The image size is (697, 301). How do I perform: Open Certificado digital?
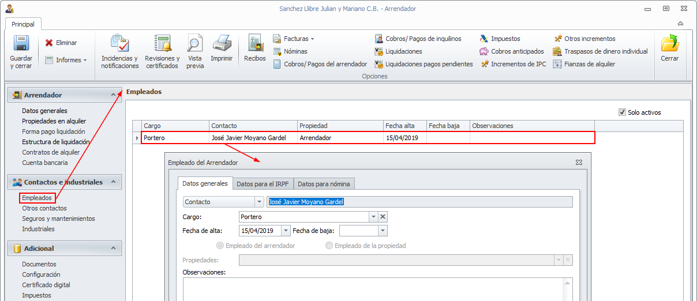[46, 285]
